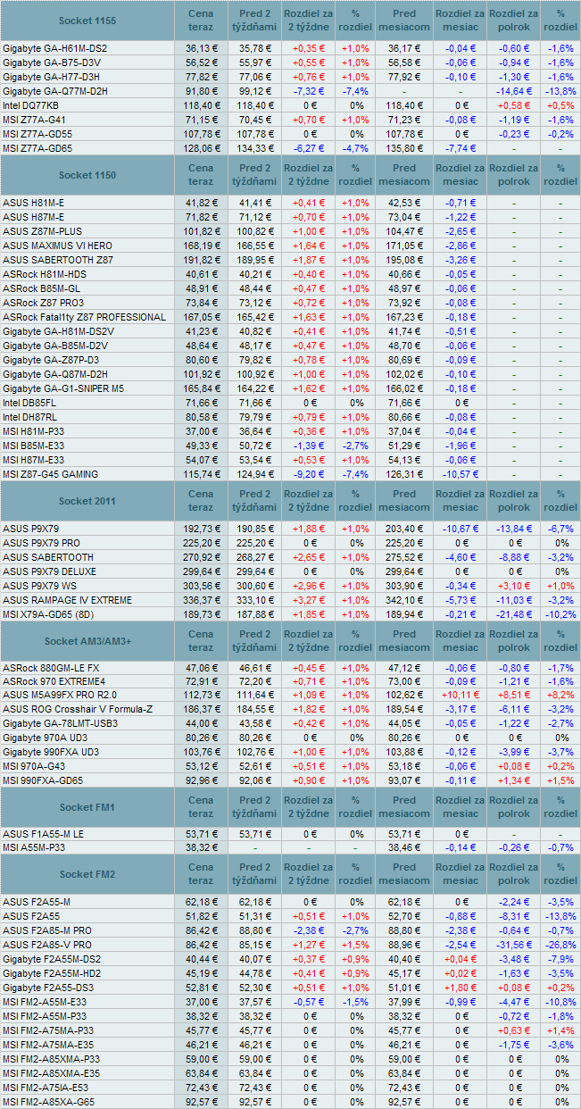Select the ASUS M5A99FX PRO R2.0 name
Image resolution: width=581 pixels, height=1109 pixels.
coord(60,695)
